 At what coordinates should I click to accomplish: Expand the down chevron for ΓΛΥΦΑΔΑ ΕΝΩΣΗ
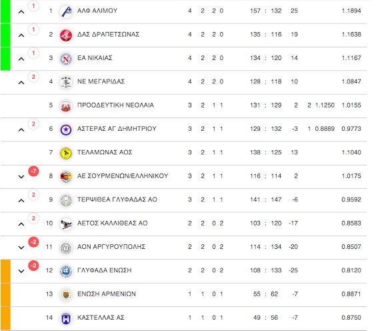pyautogui.click(x=21, y=271)
